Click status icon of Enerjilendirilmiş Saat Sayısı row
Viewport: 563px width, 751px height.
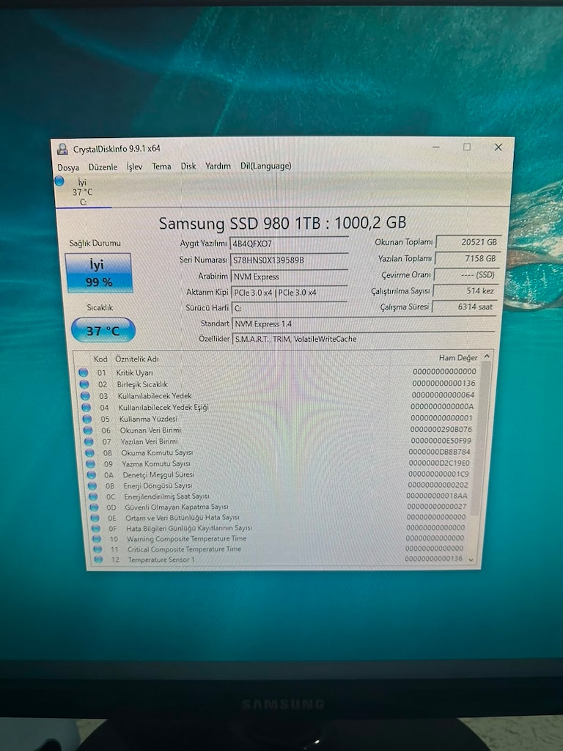pyautogui.click(x=94, y=497)
